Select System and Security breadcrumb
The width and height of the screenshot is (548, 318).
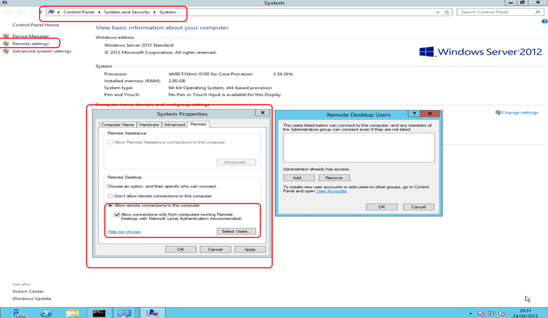point(127,12)
